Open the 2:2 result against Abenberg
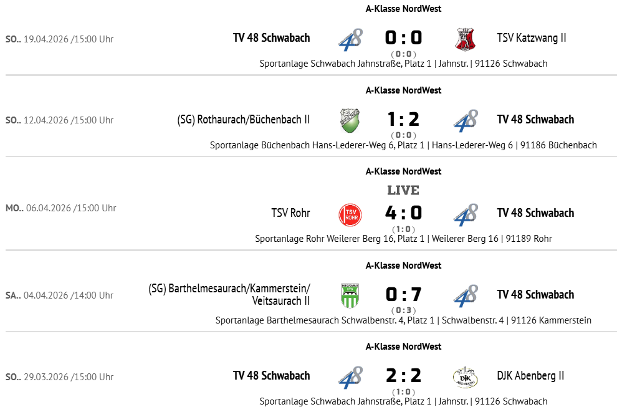Viewport: 617px width, 412px height. [x=403, y=376]
